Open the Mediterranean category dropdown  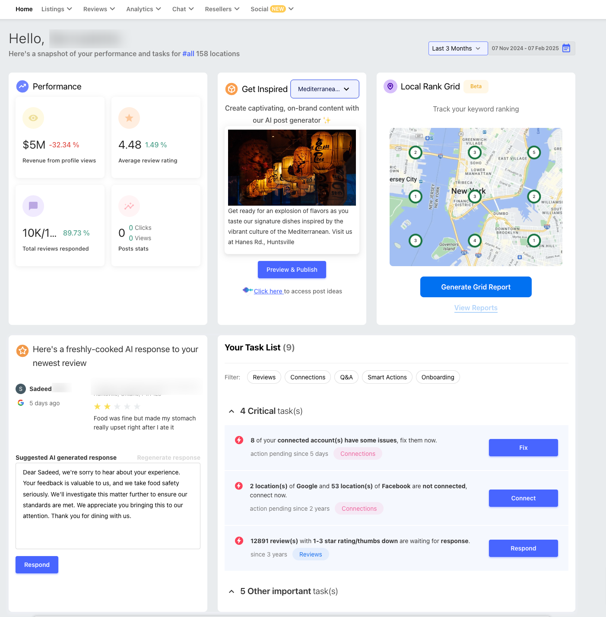point(324,89)
